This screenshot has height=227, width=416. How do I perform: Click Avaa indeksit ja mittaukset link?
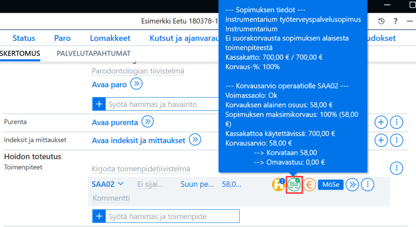pos(138,140)
